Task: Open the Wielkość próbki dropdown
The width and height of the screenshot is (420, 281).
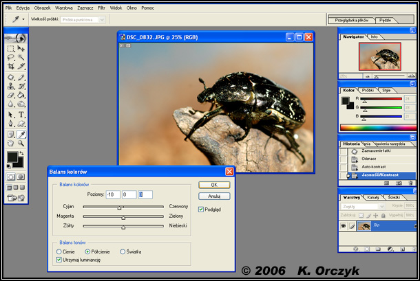Action: coord(86,21)
